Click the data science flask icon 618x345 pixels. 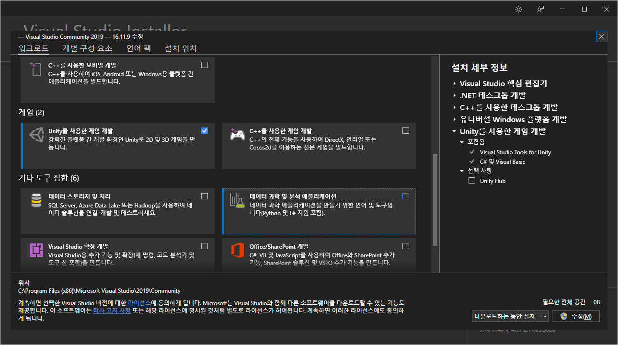tap(237, 200)
